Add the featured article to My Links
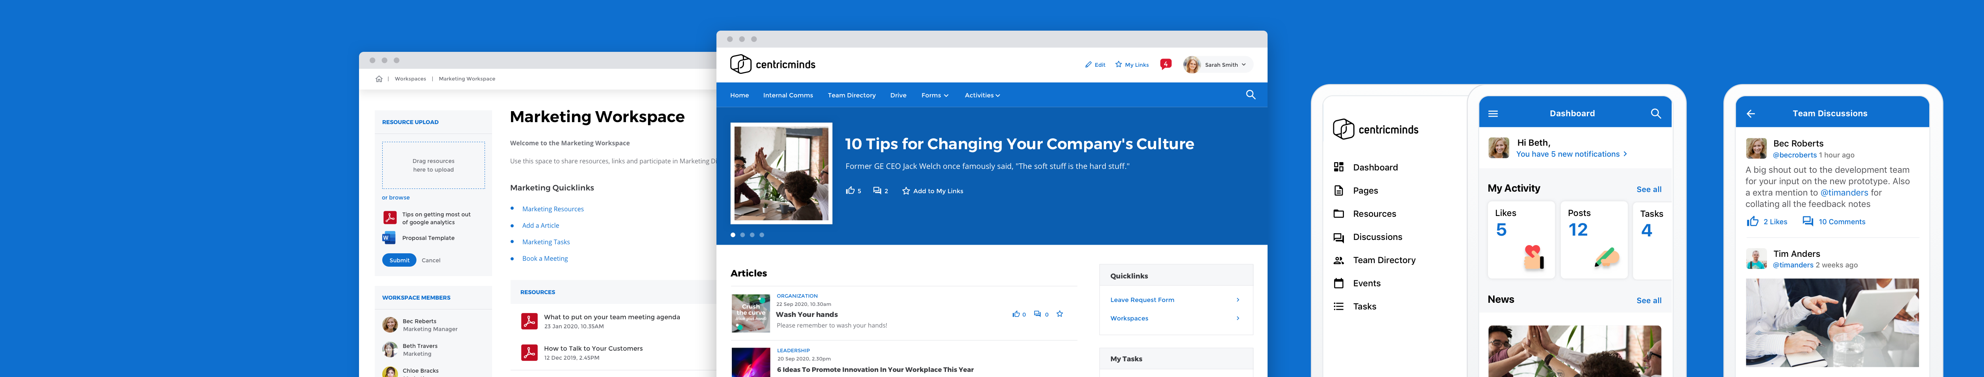 (933, 190)
